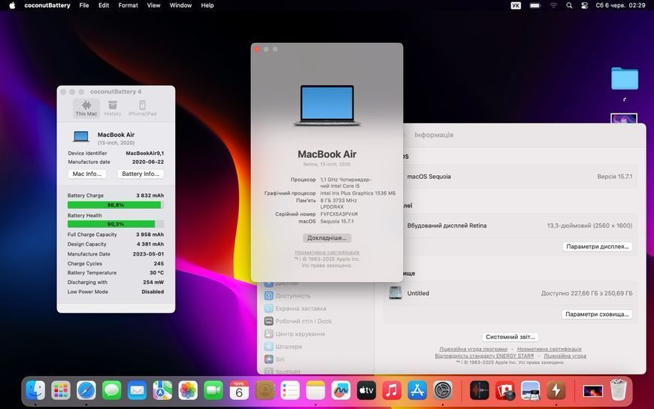The width and height of the screenshot is (654, 409).
Task: Select Доступність in Settings sidebar
Action: pos(293,296)
